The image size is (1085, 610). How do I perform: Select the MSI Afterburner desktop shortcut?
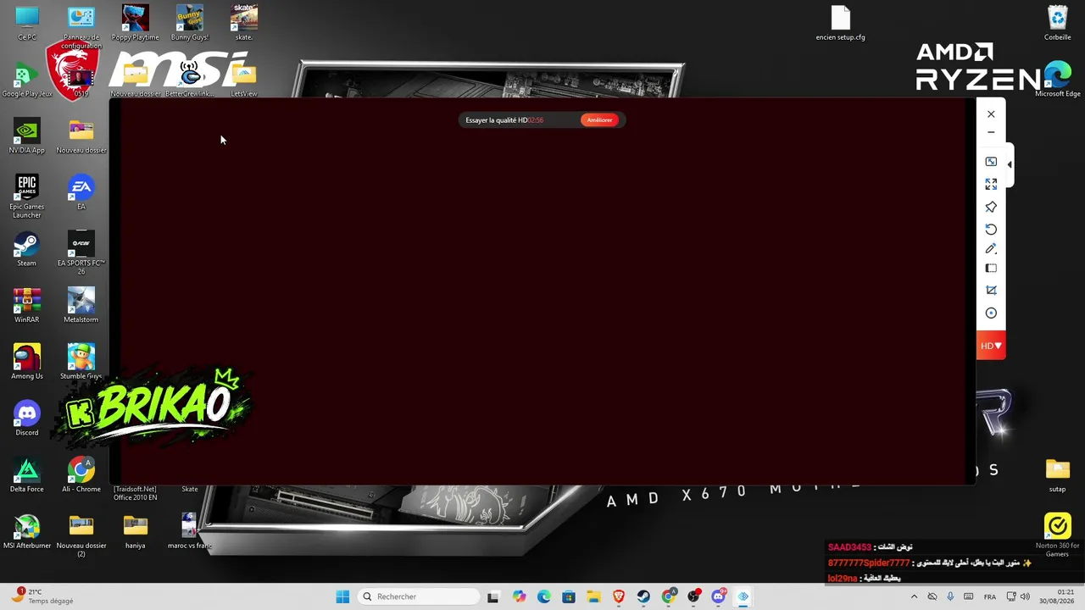[x=27, y=531]
